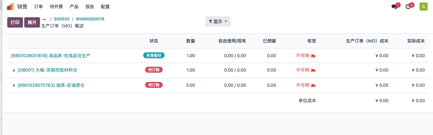Open the Odoo apps home icon
This screenshot has width=433, height=135.
click(10, 6)
